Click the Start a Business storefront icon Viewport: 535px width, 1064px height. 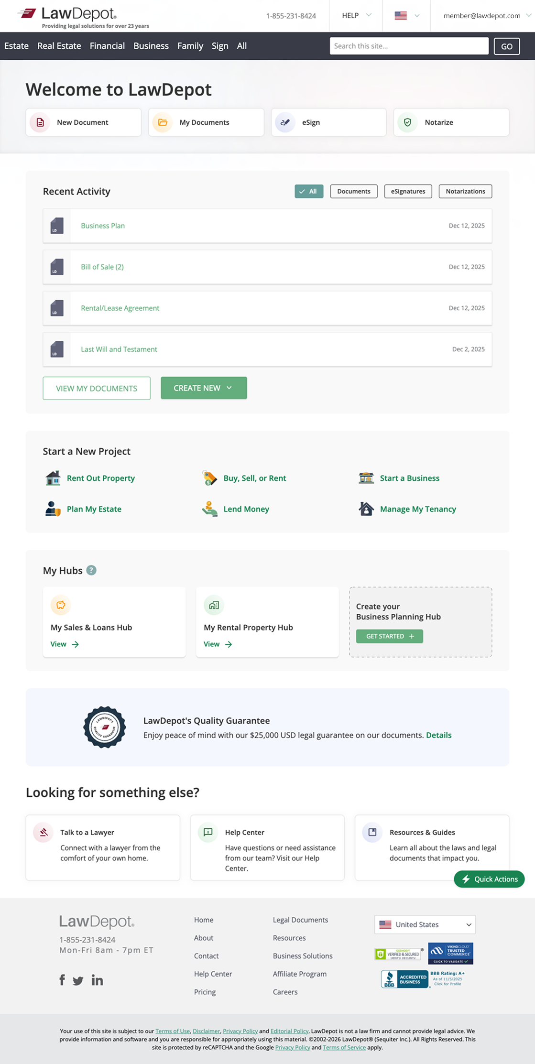(x=366, y=478)
